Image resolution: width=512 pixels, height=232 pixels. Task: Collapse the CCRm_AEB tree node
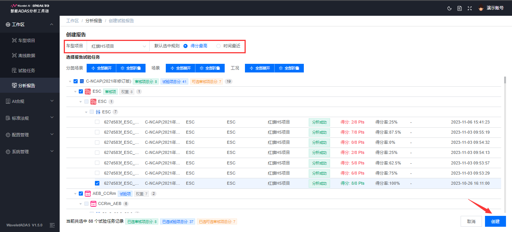click(x=81, y=204)
